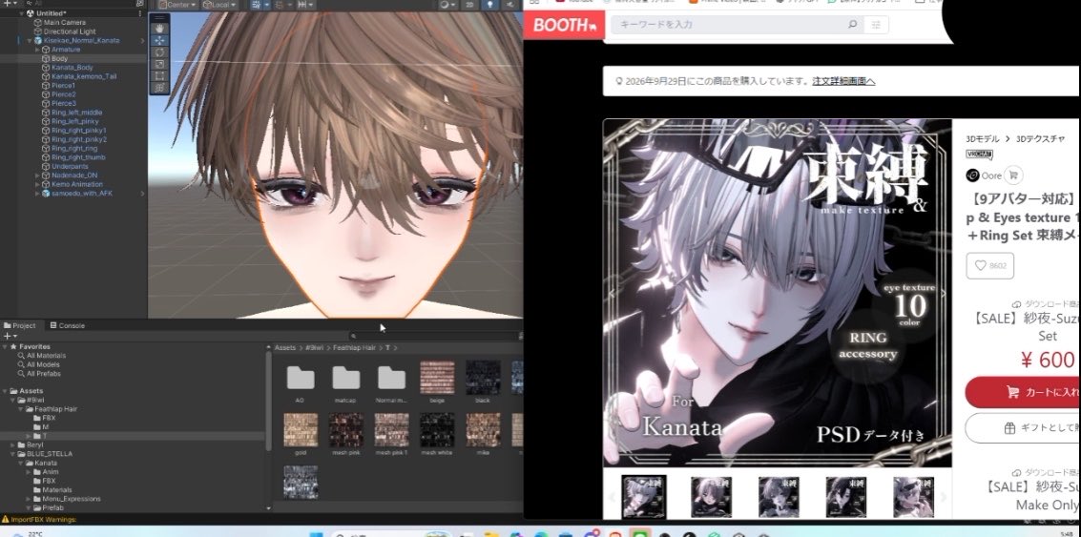Expand the Anim folder under Kanata
Viewport: 1081px width, 537px height.
point(30,472)
